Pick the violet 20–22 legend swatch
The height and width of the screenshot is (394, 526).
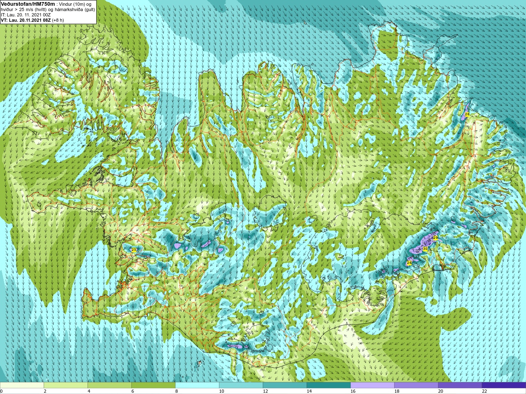tap(460, 385)
